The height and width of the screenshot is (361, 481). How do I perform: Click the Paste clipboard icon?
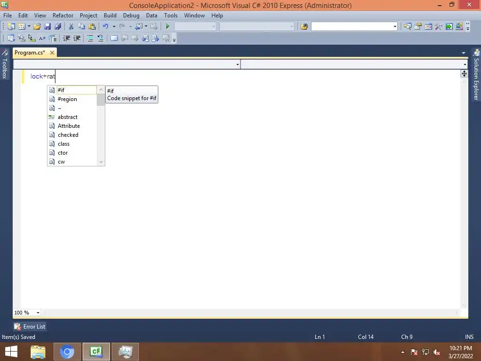[92, 26]
